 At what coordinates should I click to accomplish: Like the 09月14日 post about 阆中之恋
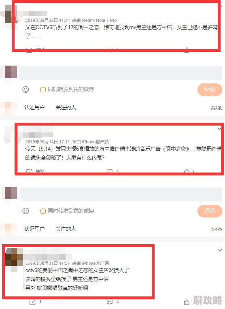(187, 171)
